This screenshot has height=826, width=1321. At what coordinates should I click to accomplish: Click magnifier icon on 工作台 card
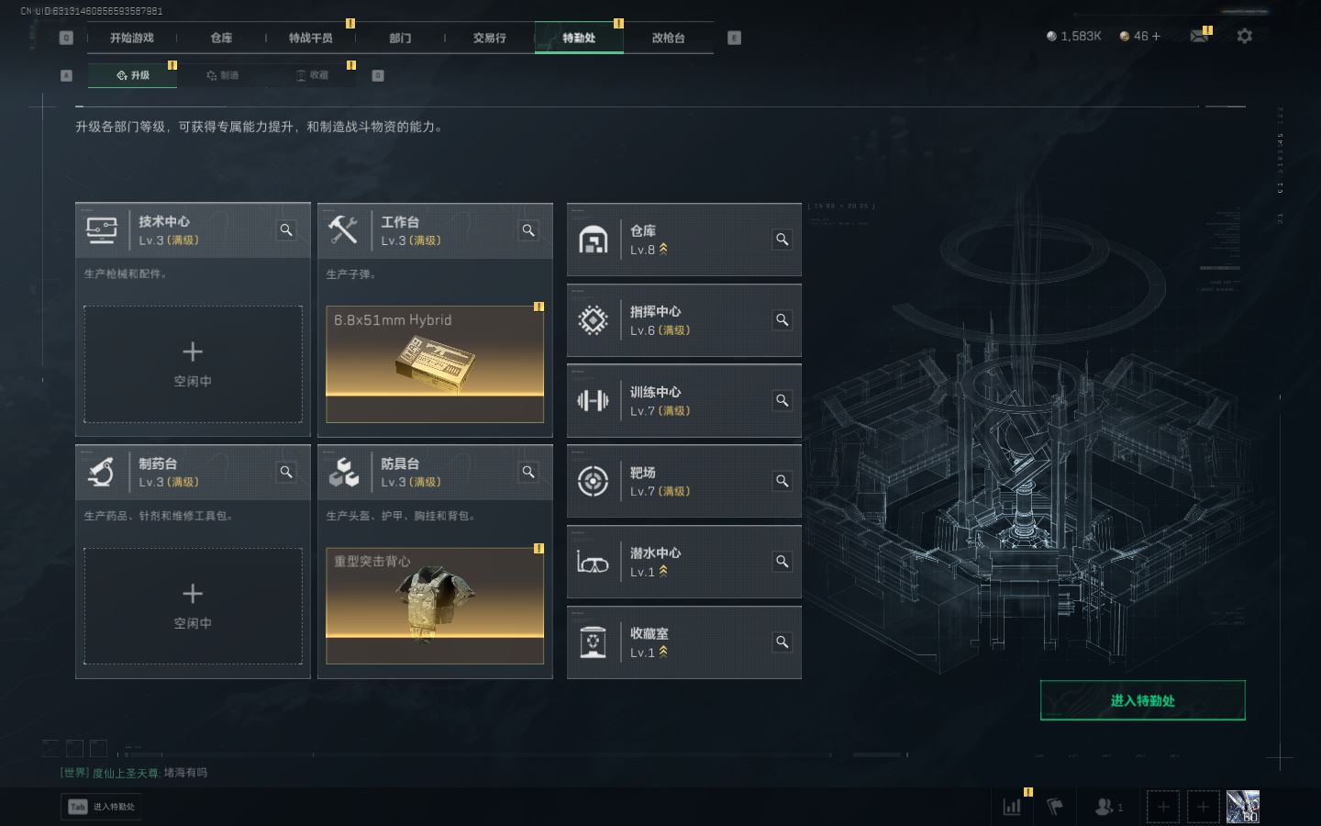tap(528, 230)
